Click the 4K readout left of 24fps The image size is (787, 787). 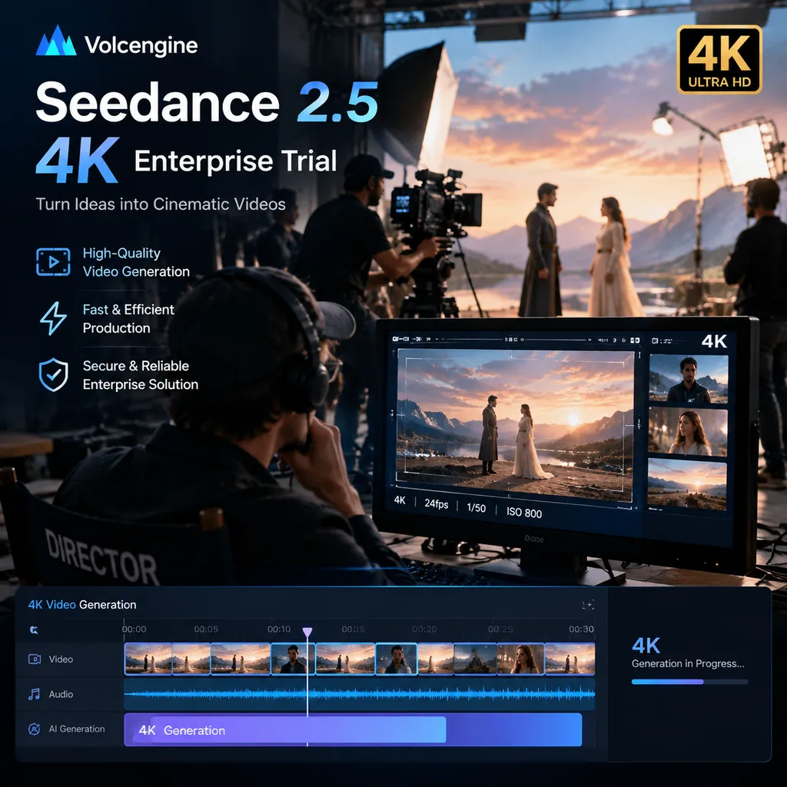click(x=400, y=500)
